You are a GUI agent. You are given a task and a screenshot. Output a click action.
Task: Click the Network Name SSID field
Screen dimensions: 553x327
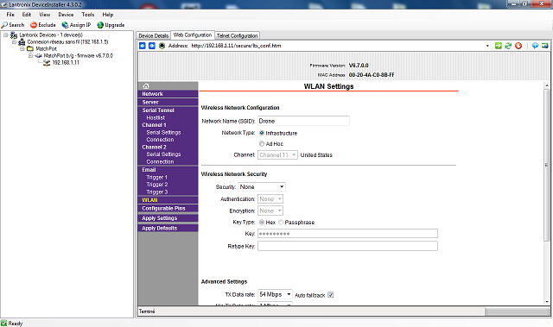tap(303, 121)
